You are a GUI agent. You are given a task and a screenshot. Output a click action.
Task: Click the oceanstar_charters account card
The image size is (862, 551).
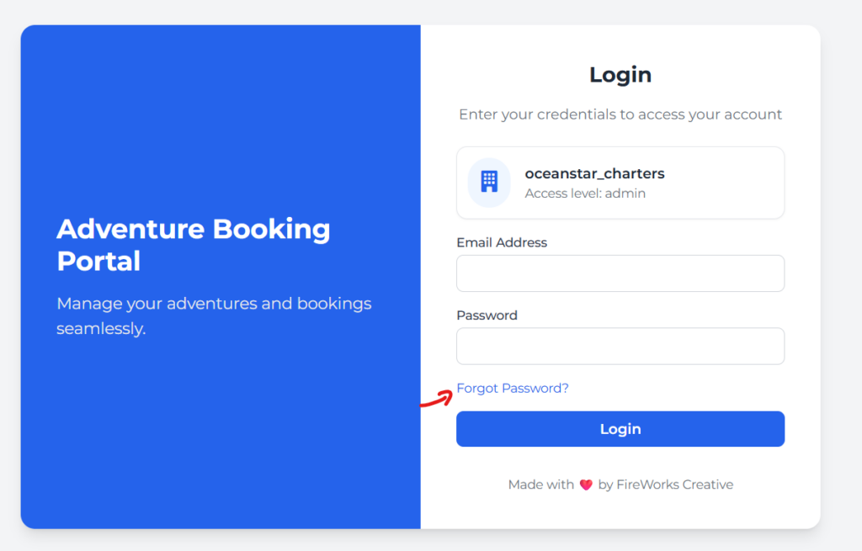click(620, 183)
